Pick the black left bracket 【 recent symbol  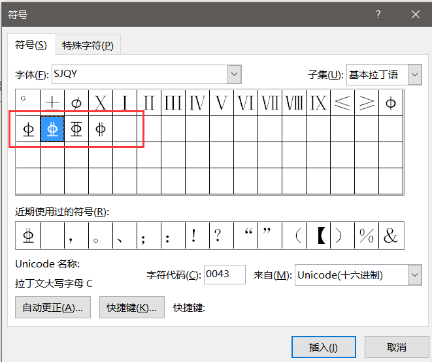point(320,236)
